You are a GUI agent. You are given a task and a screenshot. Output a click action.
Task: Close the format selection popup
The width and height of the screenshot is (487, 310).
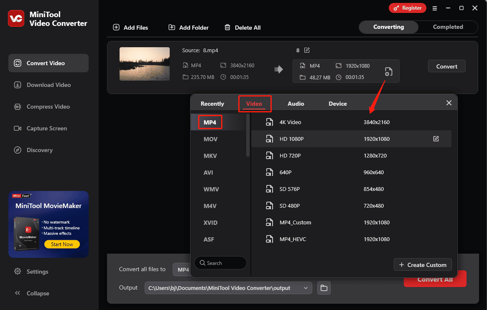[x=449, y=103]
